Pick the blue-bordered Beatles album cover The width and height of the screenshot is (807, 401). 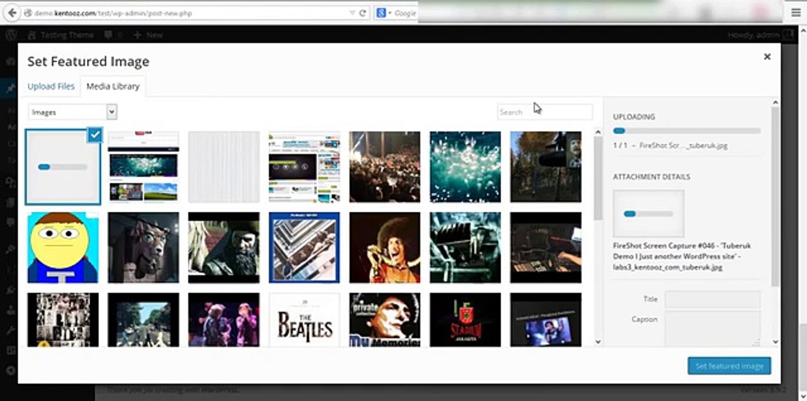click(x=304, y=247)
